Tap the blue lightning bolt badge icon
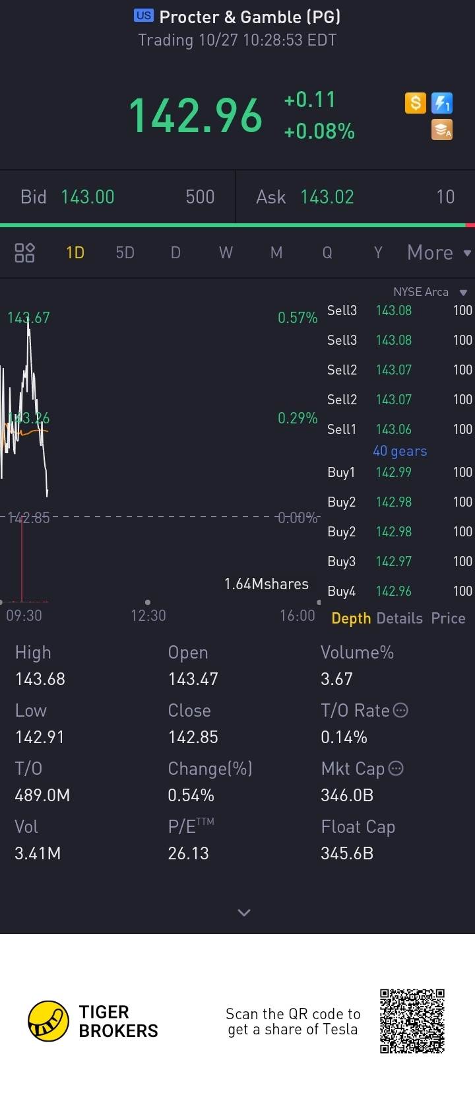The image size is (475, 1109). (x=442, y=103)
